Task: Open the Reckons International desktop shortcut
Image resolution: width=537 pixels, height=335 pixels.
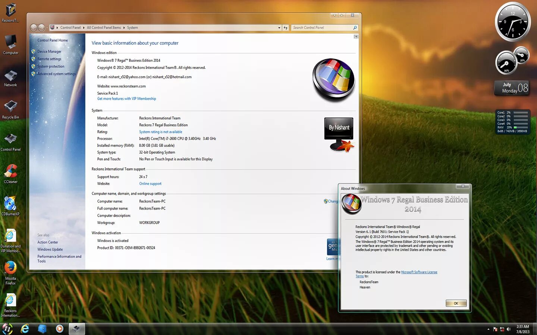Action: 10,305
